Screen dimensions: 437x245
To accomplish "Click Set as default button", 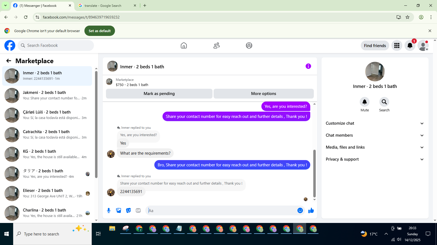I will (x=100, y=31).
